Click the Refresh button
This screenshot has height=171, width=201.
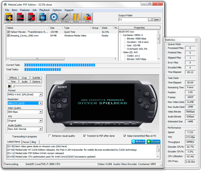pos(138,142)
